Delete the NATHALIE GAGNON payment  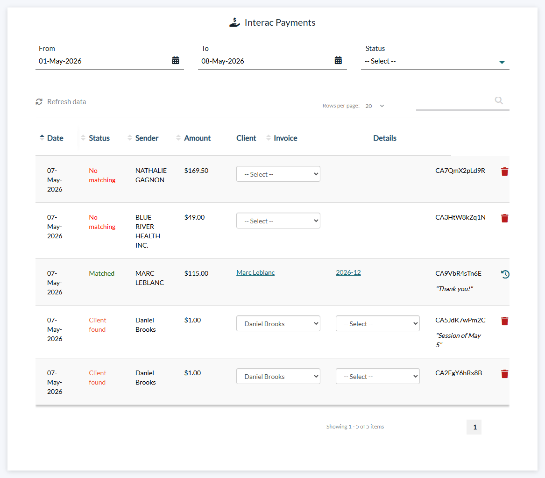pyautogui.click(x=505, y=171)
